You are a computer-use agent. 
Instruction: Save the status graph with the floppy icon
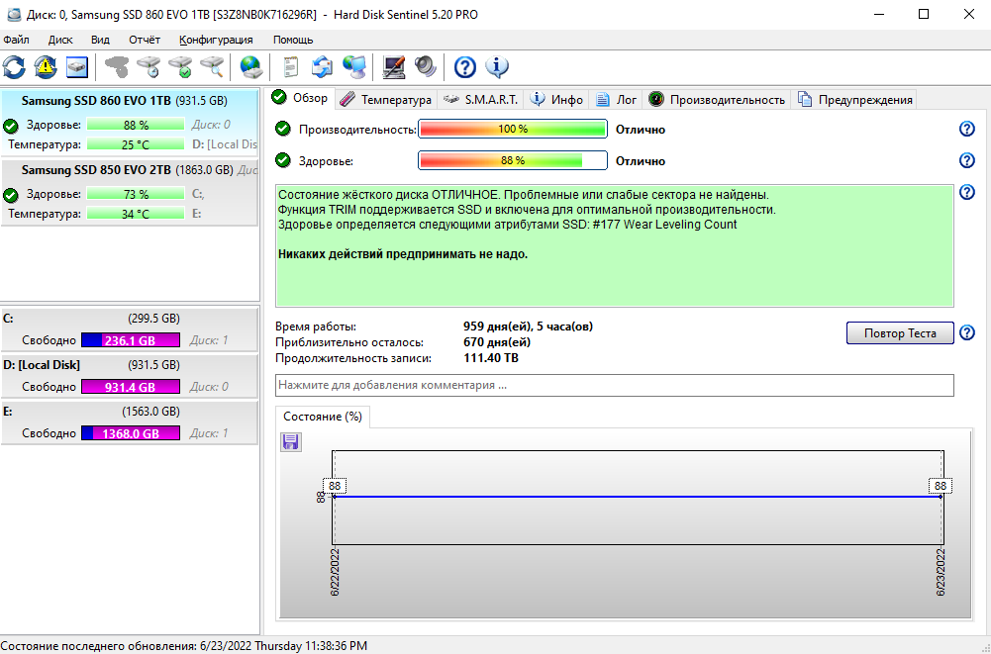click(x=291, y=441)
